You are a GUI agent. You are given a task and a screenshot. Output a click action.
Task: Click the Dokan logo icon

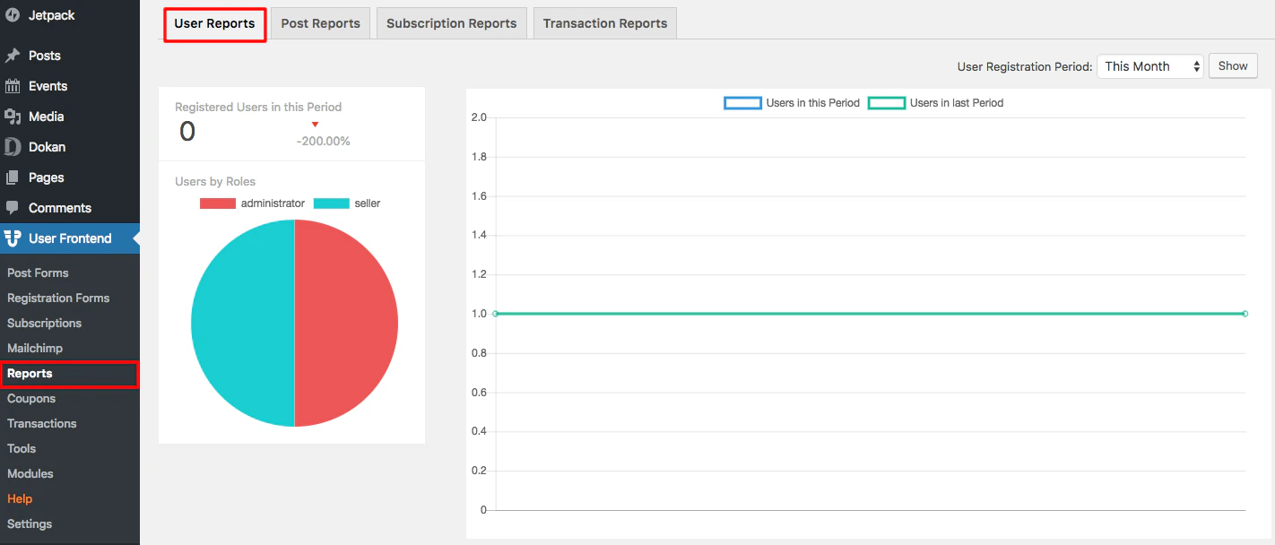13,147
